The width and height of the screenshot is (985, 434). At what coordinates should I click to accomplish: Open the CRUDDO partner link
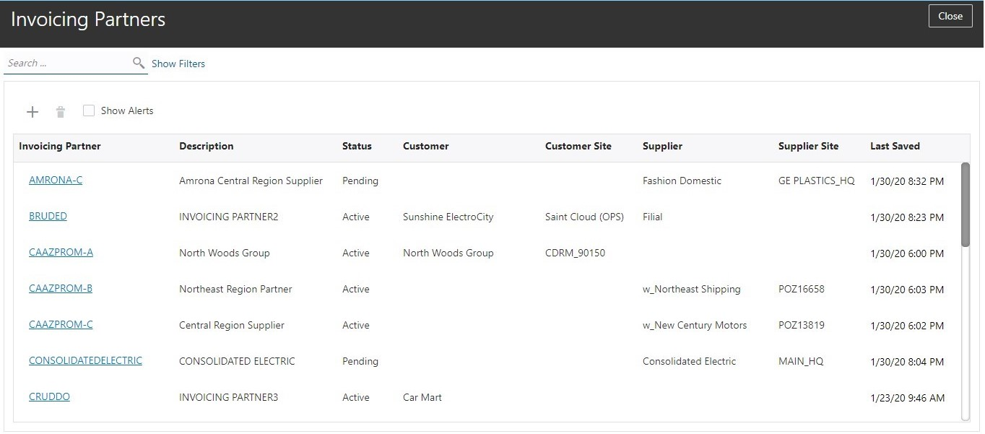(x=49, y=396)
